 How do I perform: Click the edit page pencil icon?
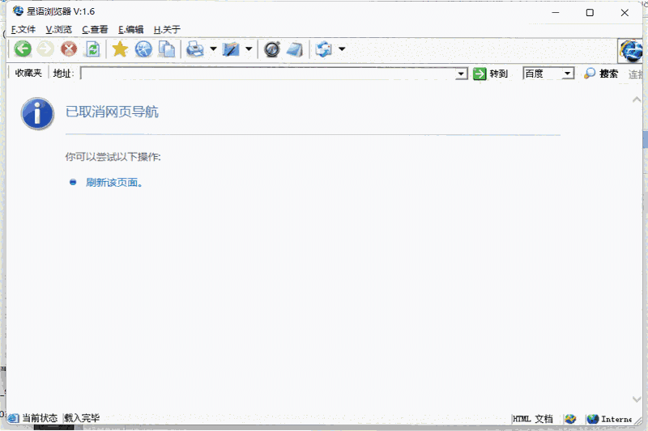231,49
